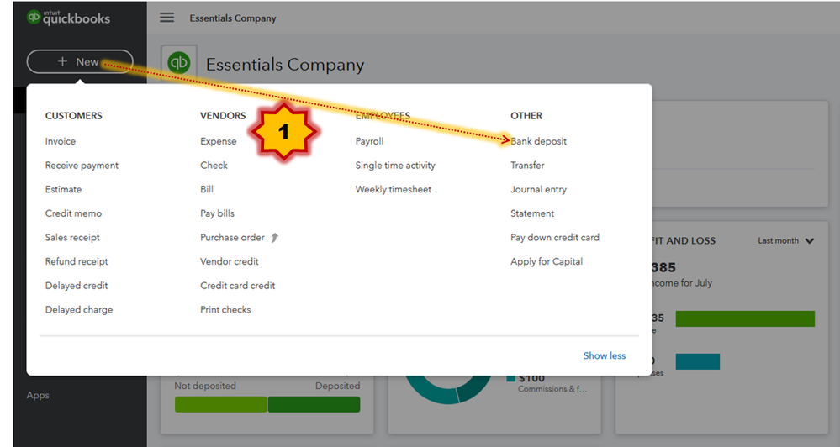Click the Deposited dark green bar
The width and height of the screenshot is (840, 447).
pyautogui.click(x=314, y=405)
